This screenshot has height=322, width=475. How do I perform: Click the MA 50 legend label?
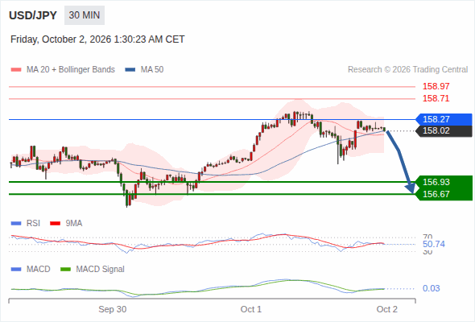click(152, 70)
